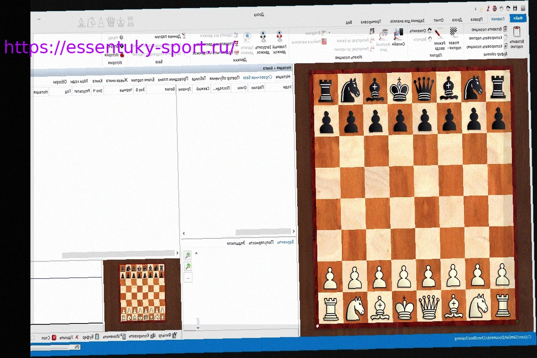Viewport: 537px width, 358px height.
Task: Click the small chessboard thumbnail preview
Action: pos(142,292)
